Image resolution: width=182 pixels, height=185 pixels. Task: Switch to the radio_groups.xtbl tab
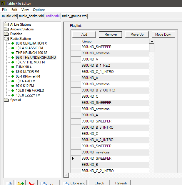(74, 16)
